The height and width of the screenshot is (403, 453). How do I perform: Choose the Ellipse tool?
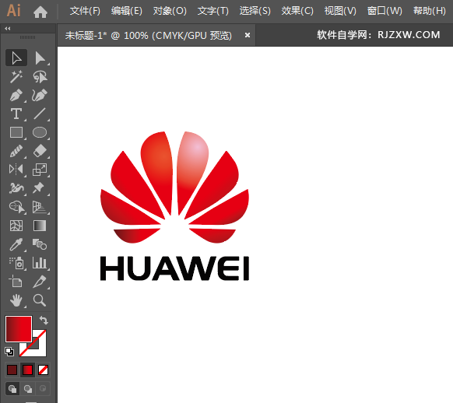pos(40,132)
